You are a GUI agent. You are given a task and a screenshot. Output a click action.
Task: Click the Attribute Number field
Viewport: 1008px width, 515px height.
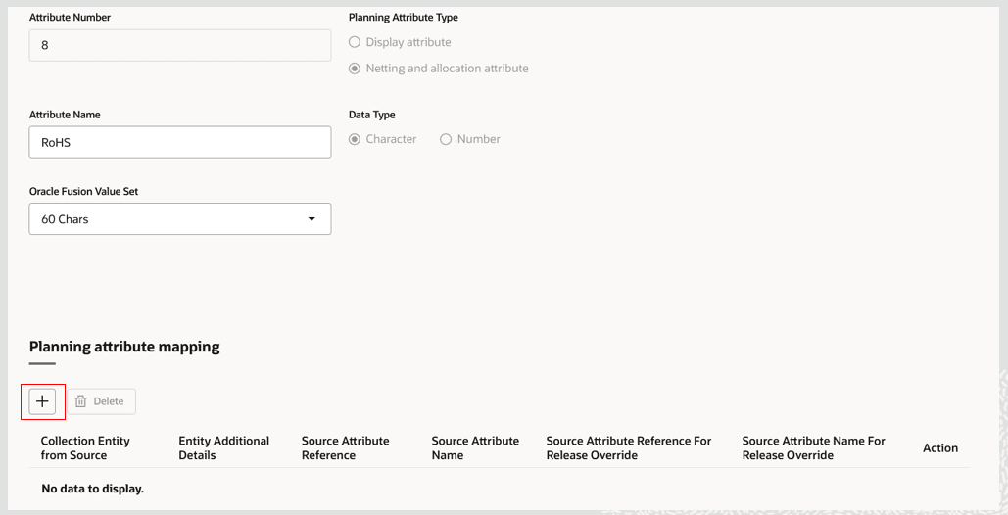pyautogui.click(x=180, y=45)
